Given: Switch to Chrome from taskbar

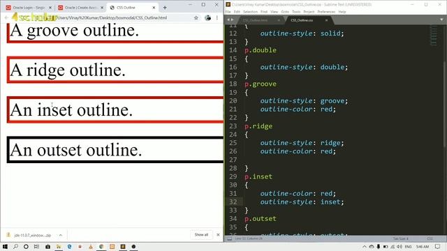Looking at the screenshot, I should [101, 246].
